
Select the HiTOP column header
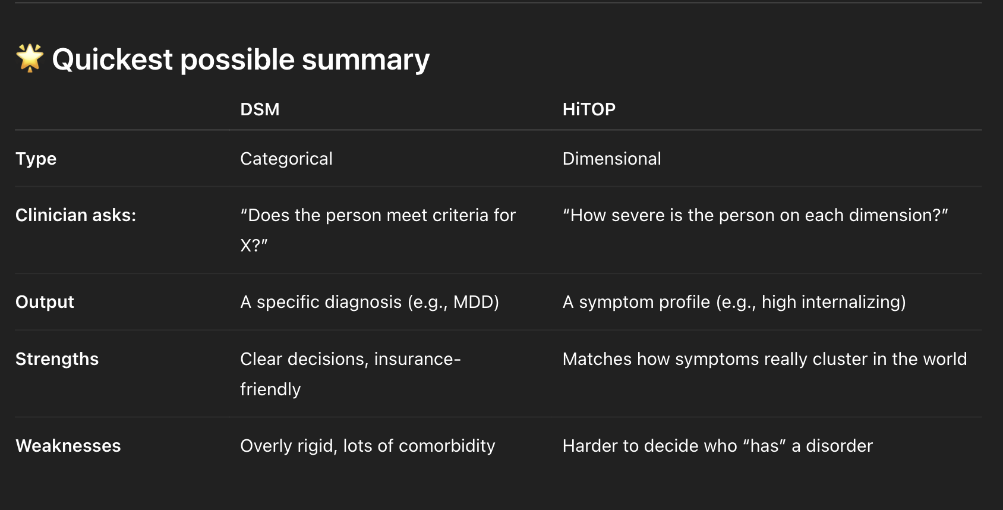pyautogui.click(x=589, y=109)
